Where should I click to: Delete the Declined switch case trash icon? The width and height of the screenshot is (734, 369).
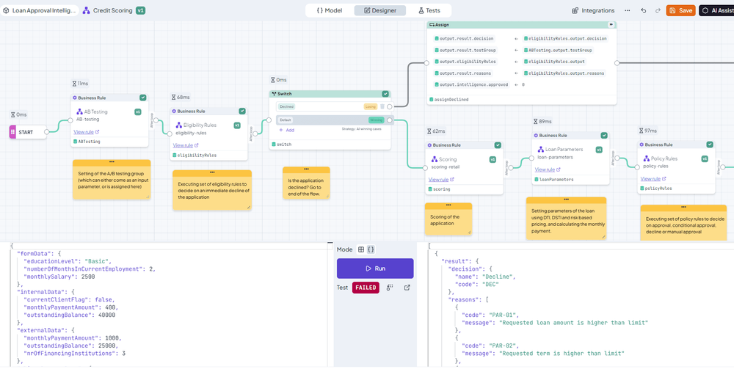click(x=382, y=106)
